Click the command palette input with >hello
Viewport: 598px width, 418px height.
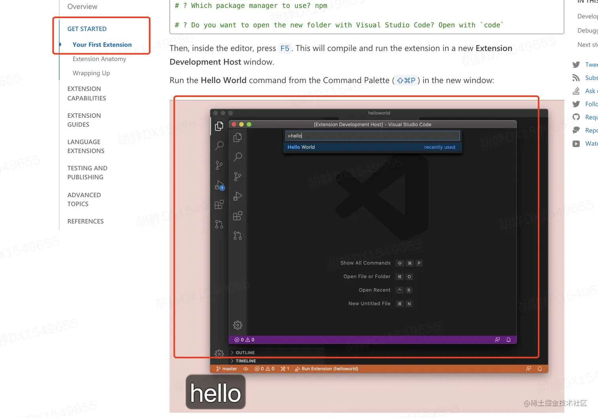pos(373,136)
